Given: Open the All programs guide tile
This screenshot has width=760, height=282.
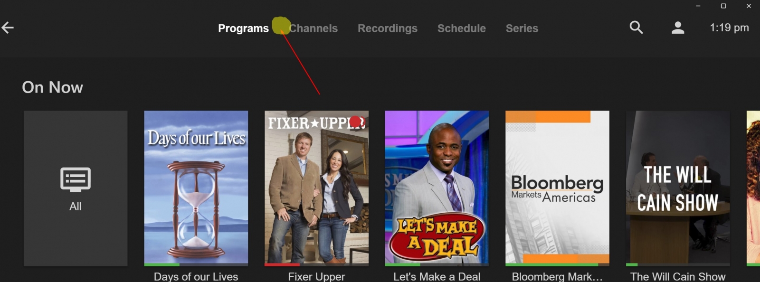Looking at the screenshot, I should tap(76, 188).
